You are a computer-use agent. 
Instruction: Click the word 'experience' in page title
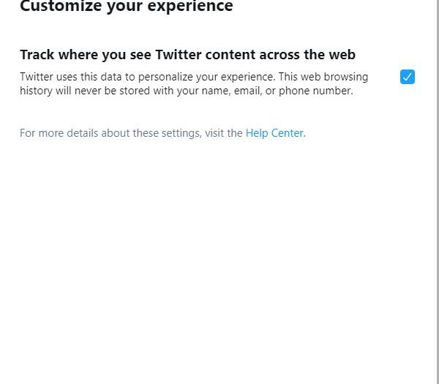(x=190, y=7)
